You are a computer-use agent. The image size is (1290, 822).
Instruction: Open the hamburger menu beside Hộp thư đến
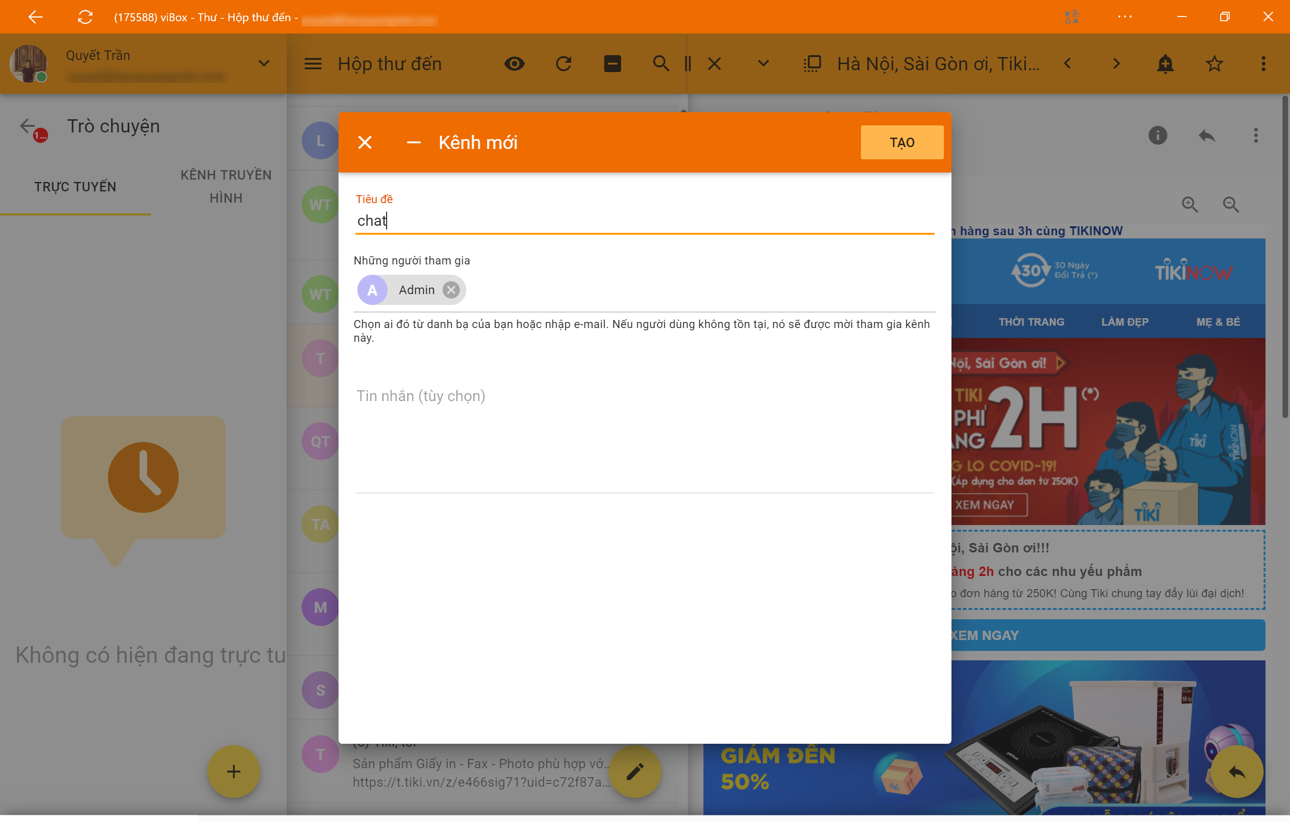[313, 64]
